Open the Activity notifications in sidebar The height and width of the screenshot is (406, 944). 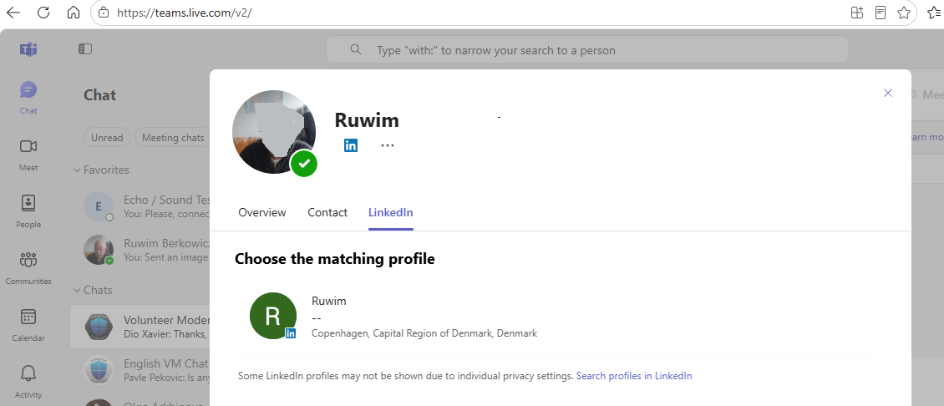click(x=28, y=381)
